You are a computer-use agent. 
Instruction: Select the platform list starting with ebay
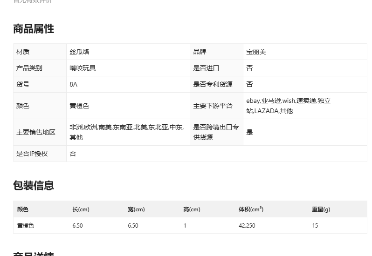pos(288,106)
